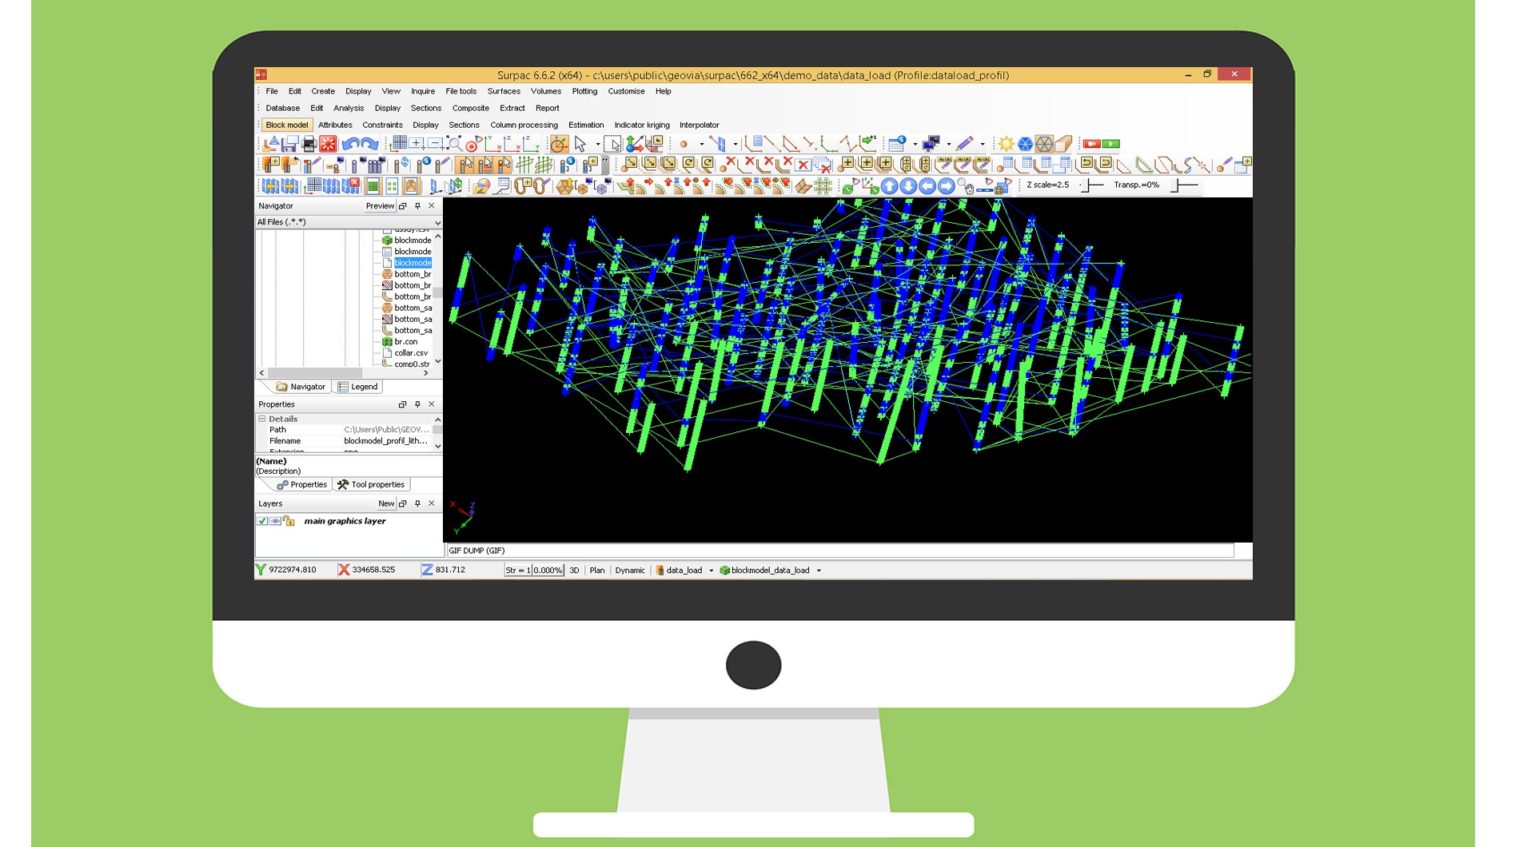Toggle visibility of main graphics layer
The width and height of the screenshot is (1535, 847).
(x=275, y=521)
